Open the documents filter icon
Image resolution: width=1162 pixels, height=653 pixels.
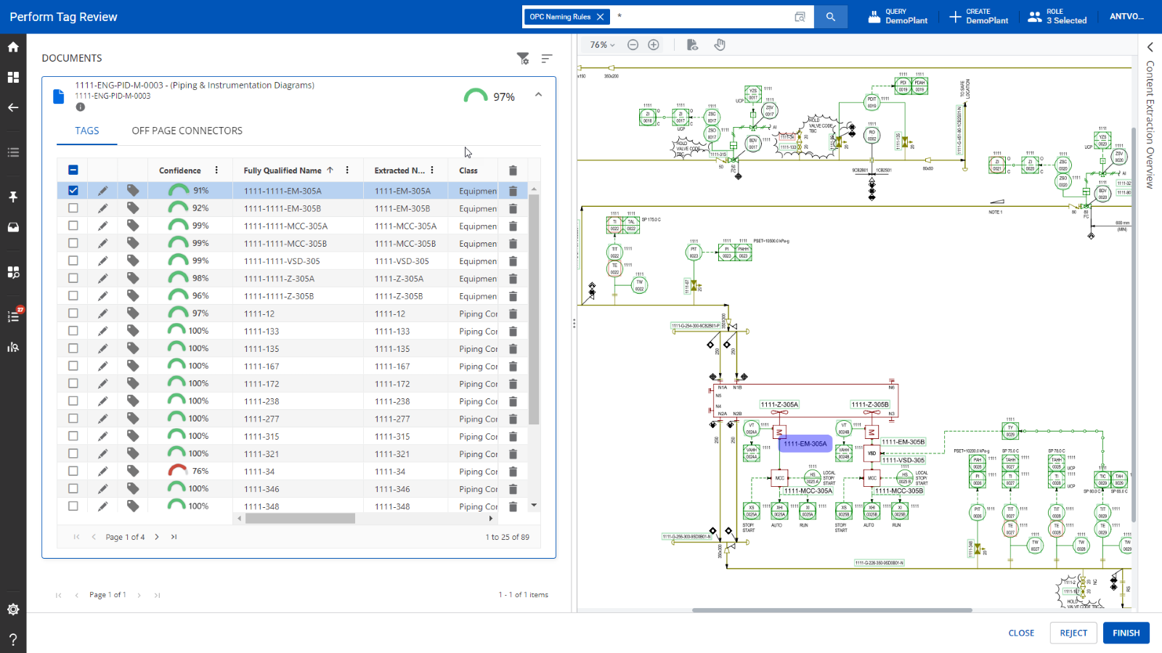click(x=523, y=58)
